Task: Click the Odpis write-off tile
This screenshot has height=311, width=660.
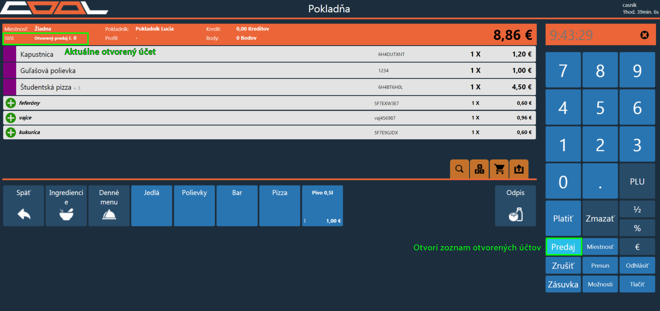Action: tap(515, 206)
